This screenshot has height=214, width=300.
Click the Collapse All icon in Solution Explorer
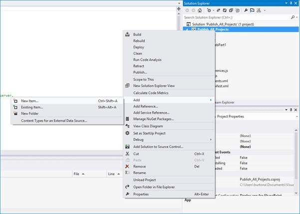click(x=231, y=10)
